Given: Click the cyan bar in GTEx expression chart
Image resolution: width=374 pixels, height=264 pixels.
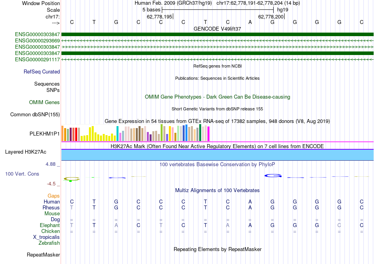Looking at the screenshot, I should pos(117,134).
